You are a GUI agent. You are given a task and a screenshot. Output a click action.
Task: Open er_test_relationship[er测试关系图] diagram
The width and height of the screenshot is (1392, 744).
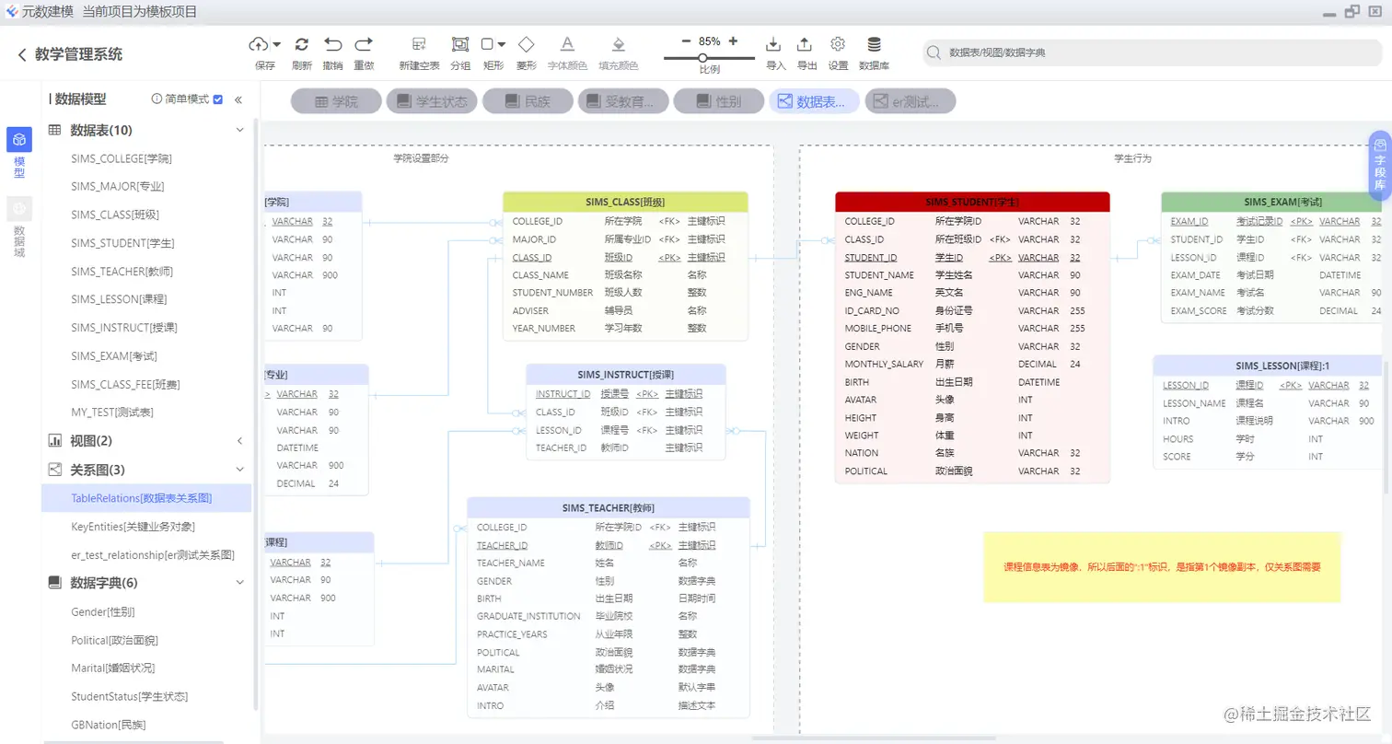click(153, 555)
